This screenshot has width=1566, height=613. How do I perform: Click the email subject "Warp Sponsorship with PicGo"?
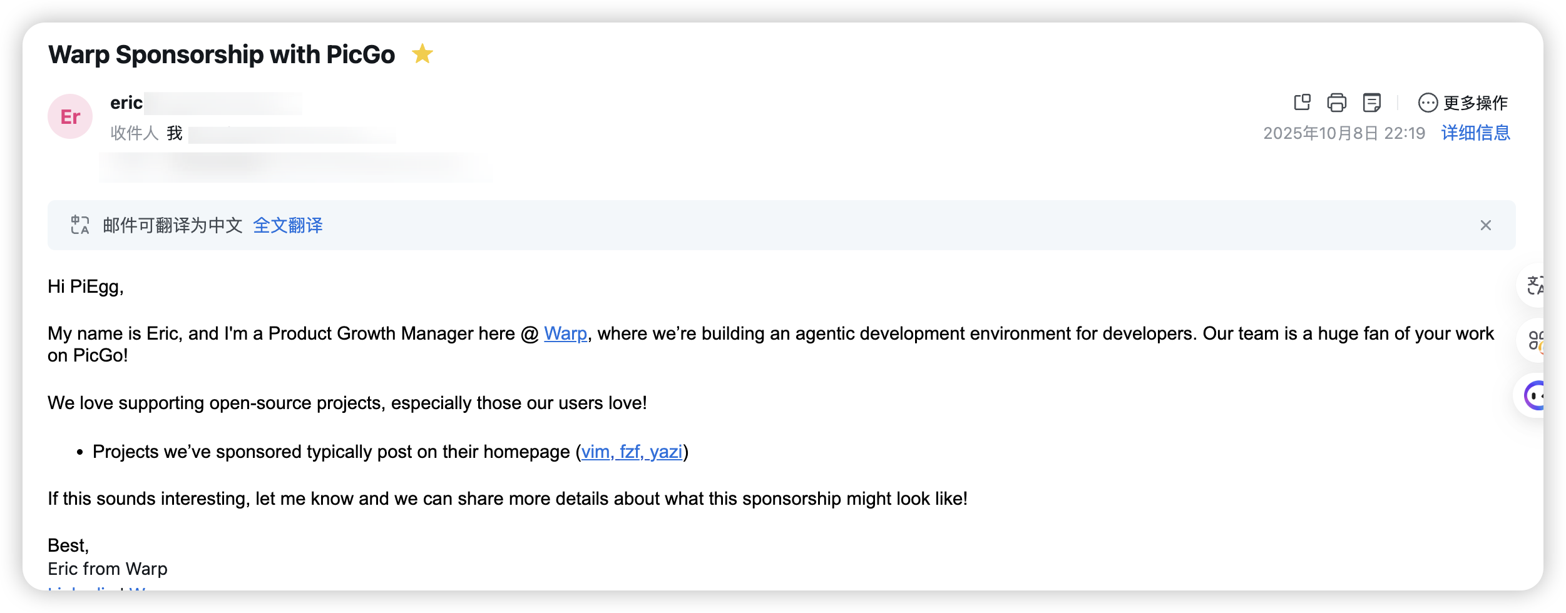222,54
